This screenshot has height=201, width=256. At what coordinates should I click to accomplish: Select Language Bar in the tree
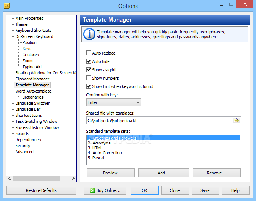28,109
